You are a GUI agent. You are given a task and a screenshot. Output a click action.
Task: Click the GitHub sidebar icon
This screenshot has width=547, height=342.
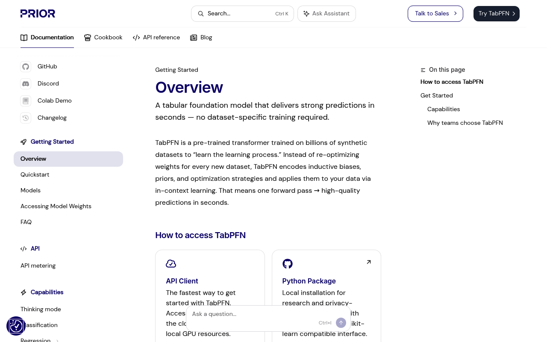[26, 67]
